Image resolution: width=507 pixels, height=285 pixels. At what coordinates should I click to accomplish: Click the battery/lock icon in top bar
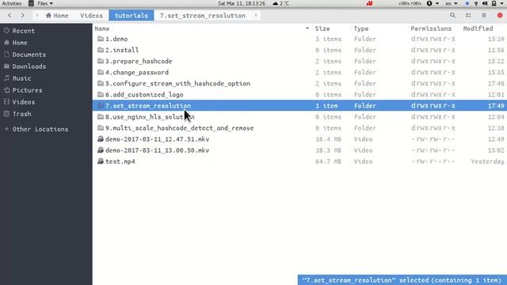coord(494,3)
